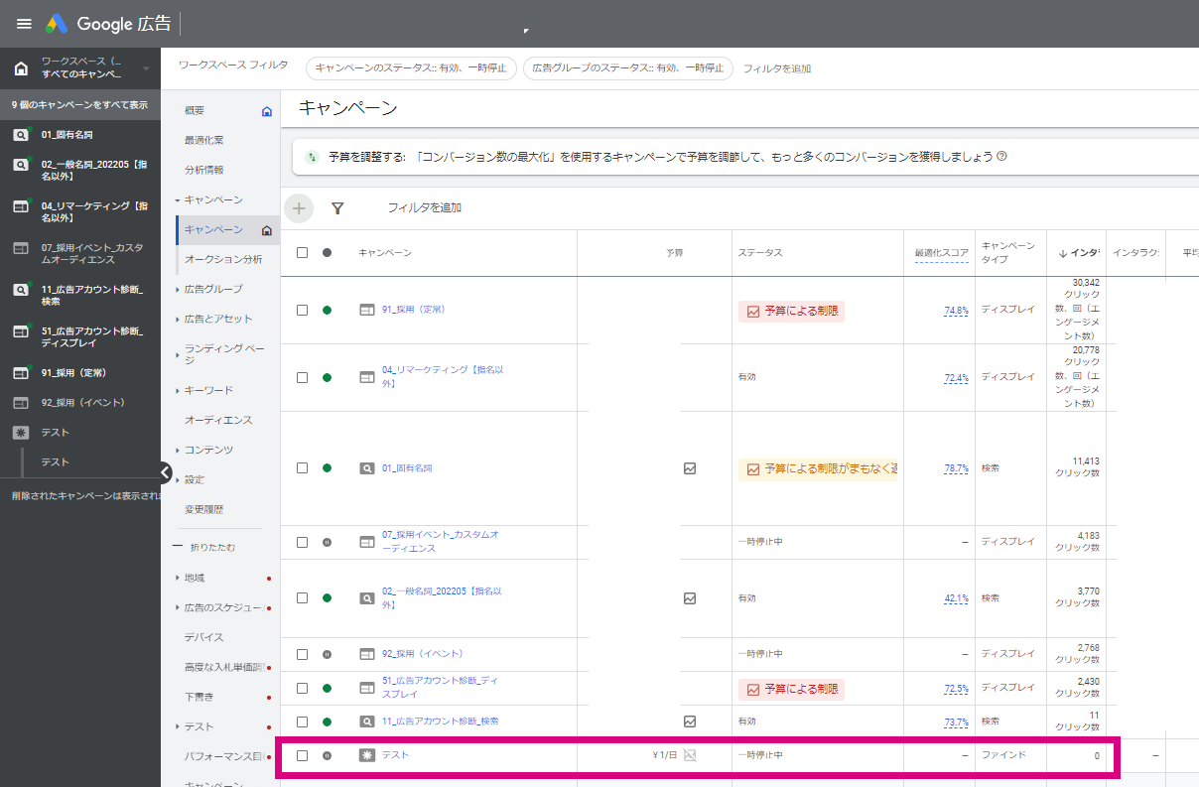Click 9 個のキャンペーンをすべて表示 in sidebar
This screenshot has width=1199, height=787.
point(80,104)
